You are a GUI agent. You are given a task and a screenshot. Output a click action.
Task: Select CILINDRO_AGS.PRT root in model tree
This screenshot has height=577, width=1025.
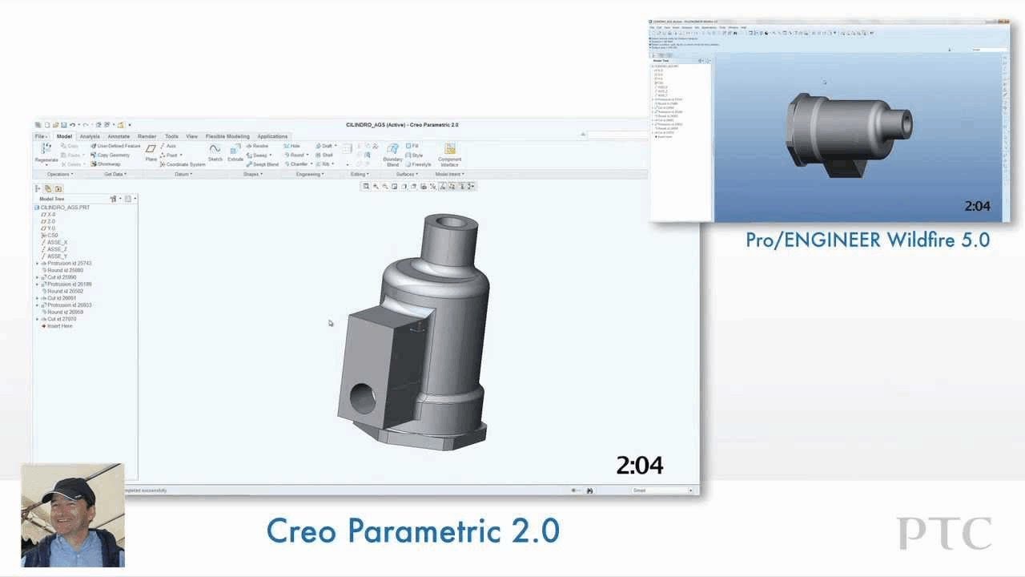[x=63, y=208]
